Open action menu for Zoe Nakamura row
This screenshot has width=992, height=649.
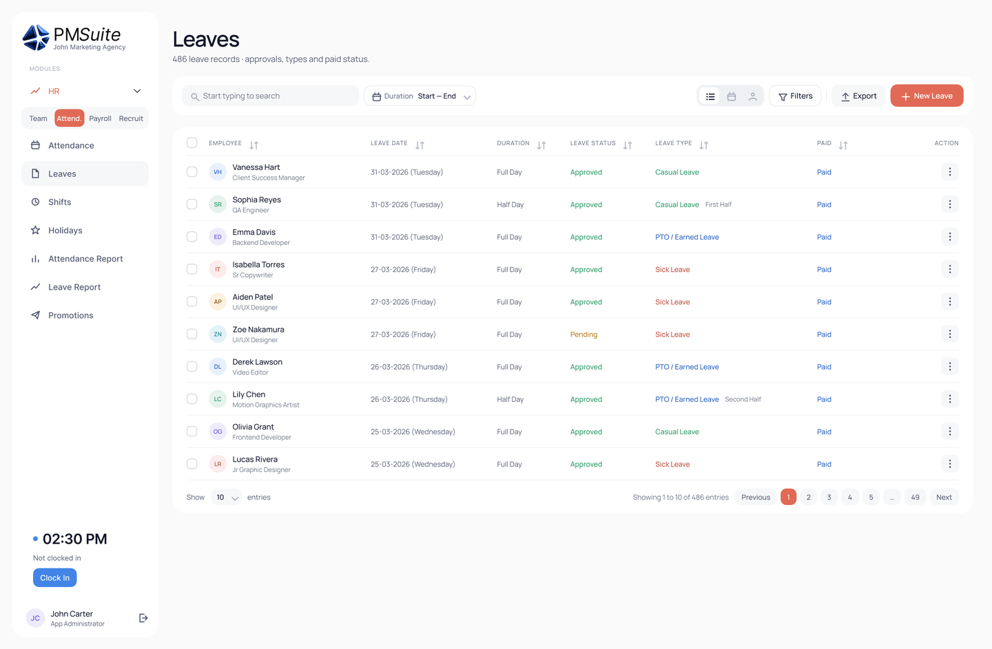point(949,334)
